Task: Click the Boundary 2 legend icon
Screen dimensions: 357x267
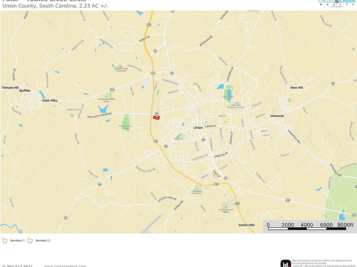Action: (30, 241)
